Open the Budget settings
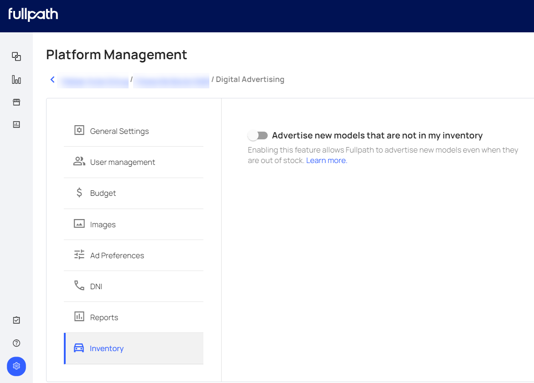 (x=103, y=193)
